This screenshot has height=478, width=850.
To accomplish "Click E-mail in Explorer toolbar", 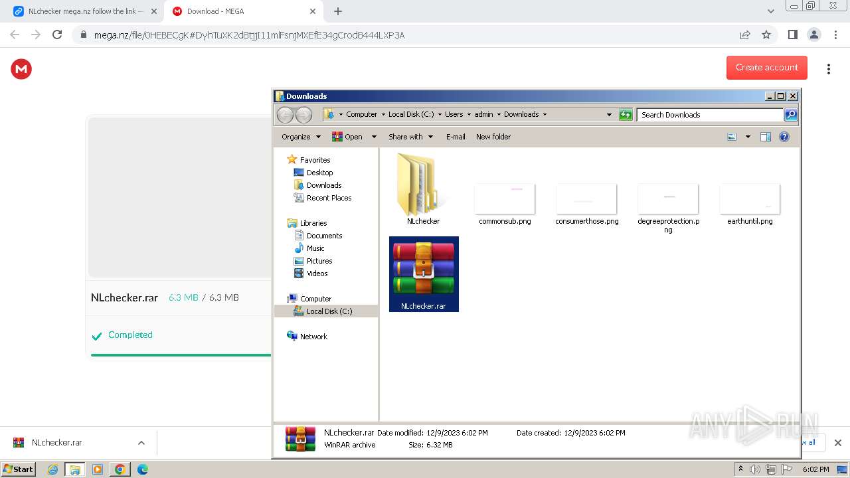I will pyautogui.click(x=456, y=137).
